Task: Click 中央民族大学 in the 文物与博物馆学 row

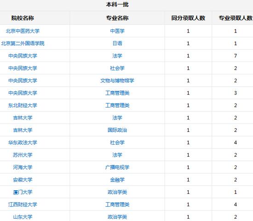Action: click(x=23, y=80)
